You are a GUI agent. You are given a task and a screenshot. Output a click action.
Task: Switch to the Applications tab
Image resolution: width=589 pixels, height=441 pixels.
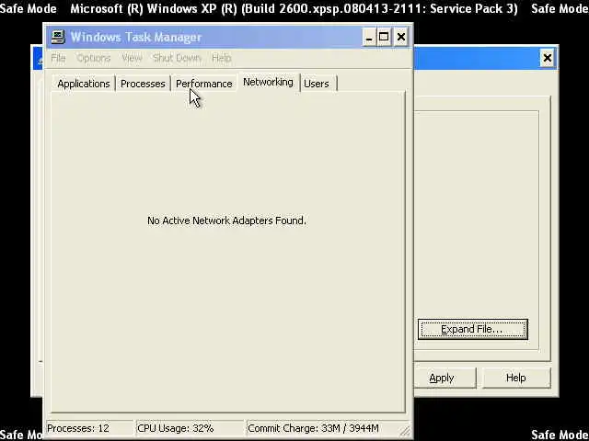(84, 84)
